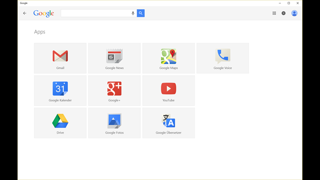
Task: Open Google Kalender app tile
Action: tap(60, 90)
